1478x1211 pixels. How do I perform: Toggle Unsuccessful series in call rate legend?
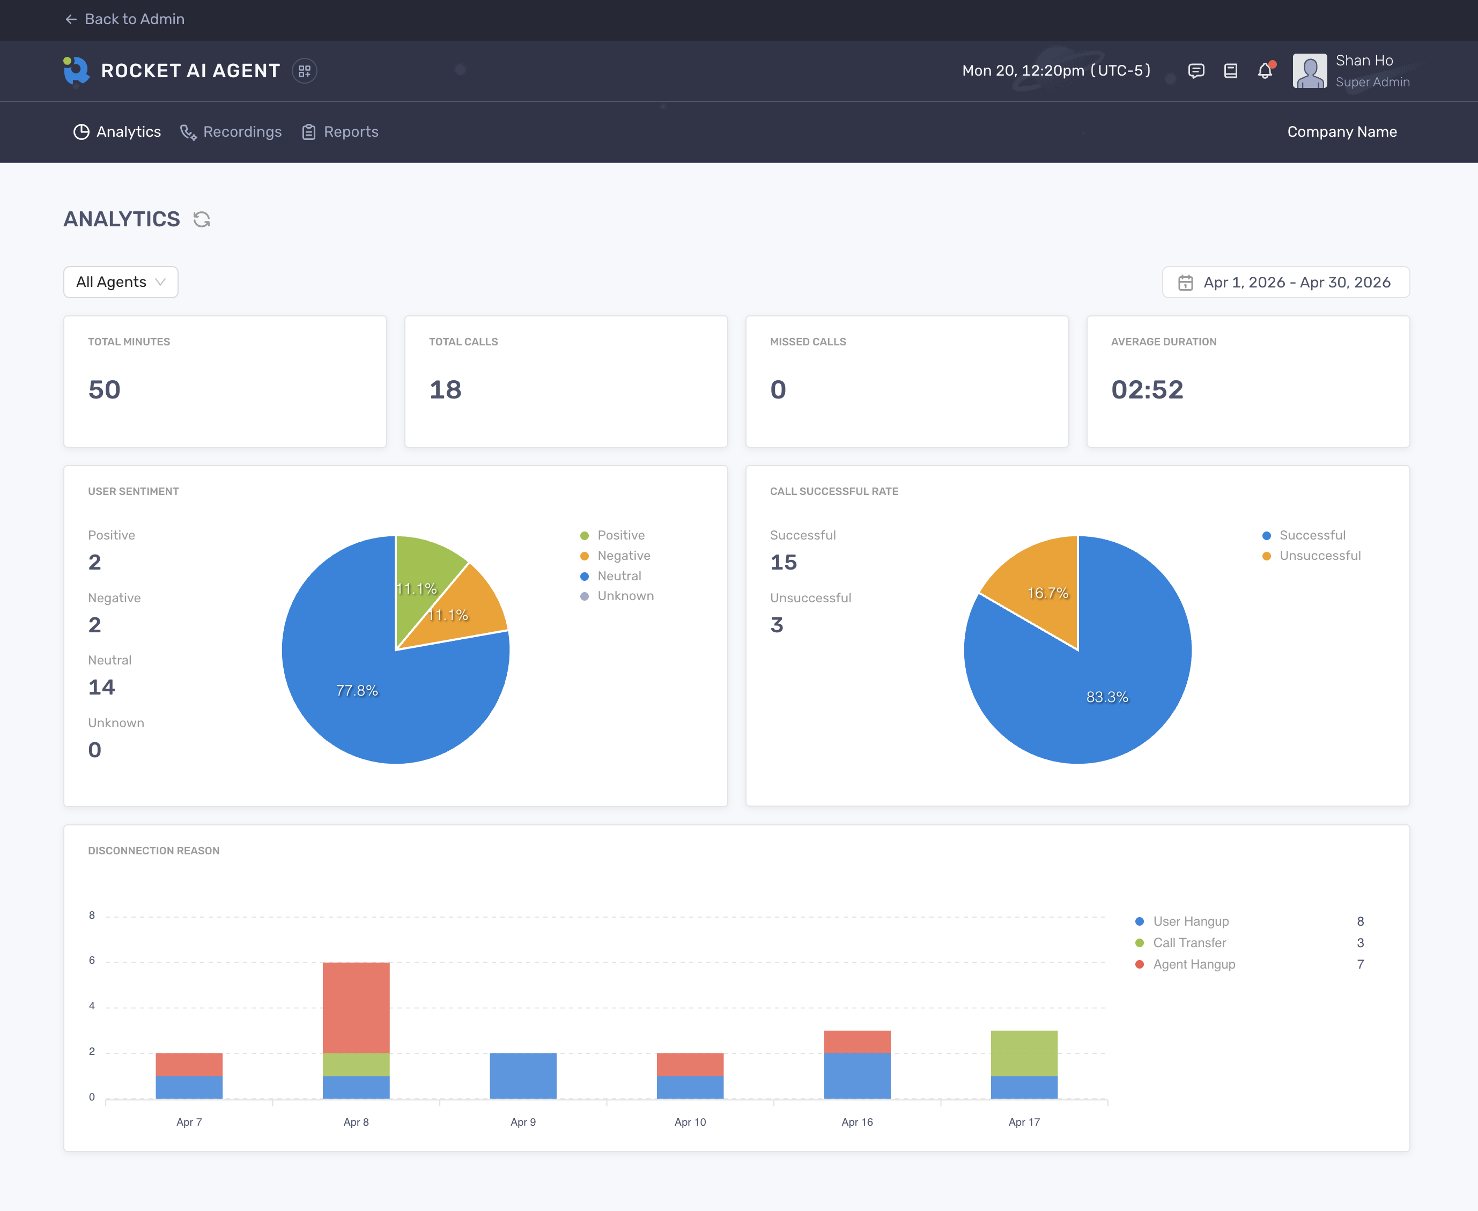1319,555
